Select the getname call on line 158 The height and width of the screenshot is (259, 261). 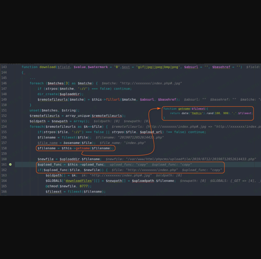tap(83, 148)
